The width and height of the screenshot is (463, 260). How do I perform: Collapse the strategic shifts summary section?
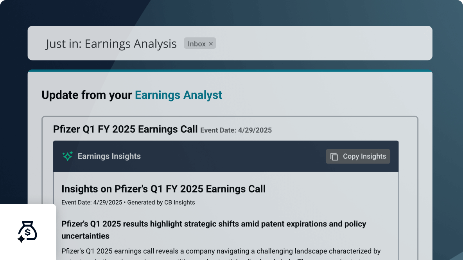point(214,230)
